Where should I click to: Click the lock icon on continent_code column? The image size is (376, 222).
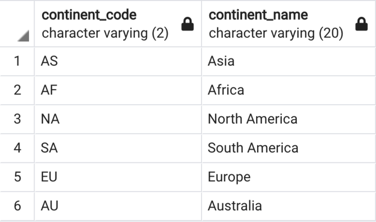pos(187,25)
